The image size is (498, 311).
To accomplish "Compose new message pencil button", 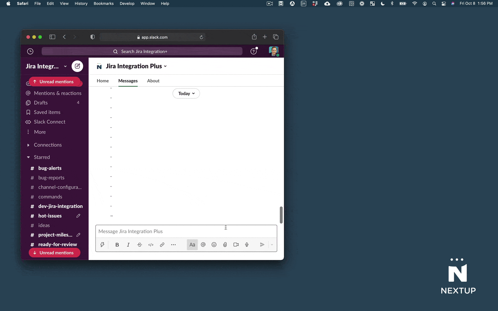I will (x=77, y=66).
